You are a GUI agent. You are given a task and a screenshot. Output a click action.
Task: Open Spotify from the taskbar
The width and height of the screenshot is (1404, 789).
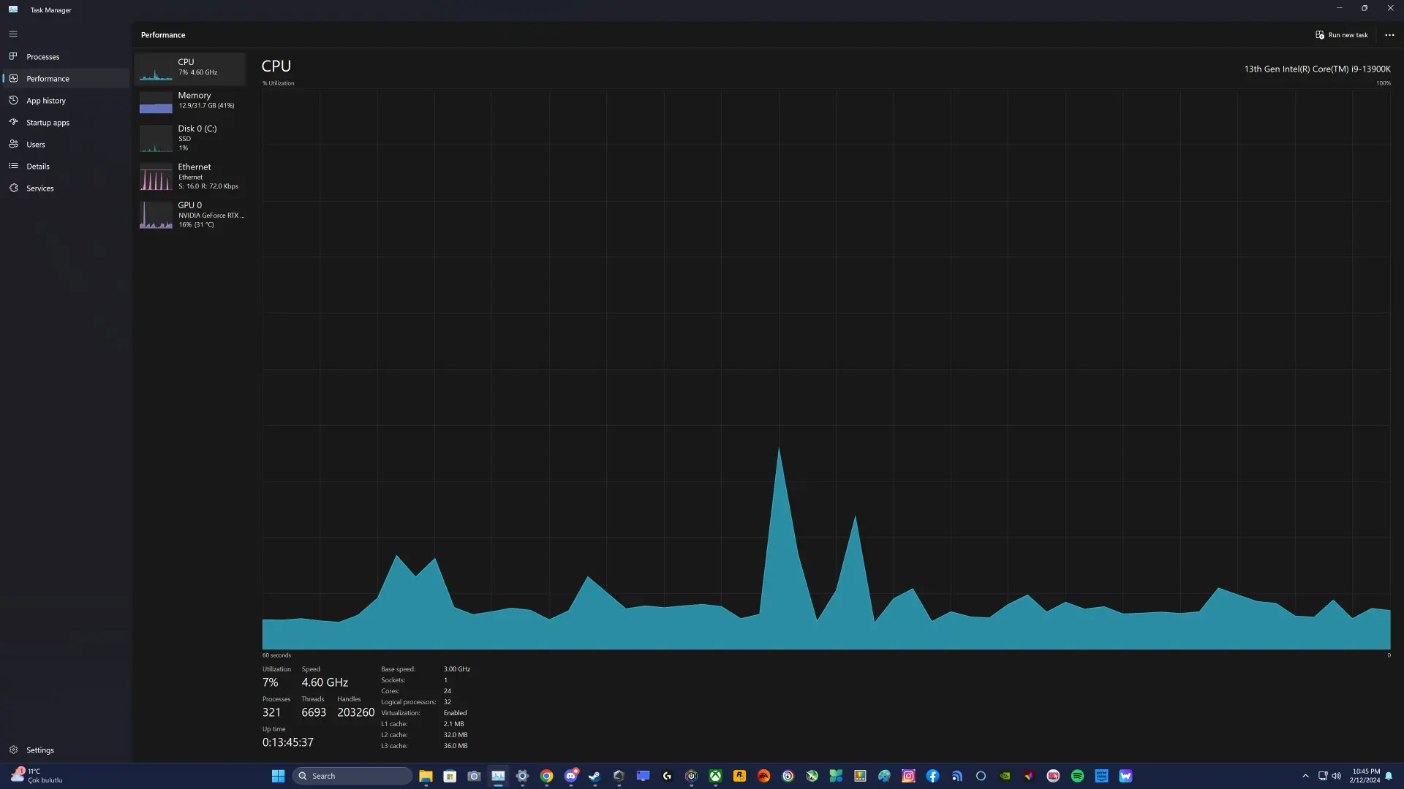pyautogui.click(x=1077, y=776)
